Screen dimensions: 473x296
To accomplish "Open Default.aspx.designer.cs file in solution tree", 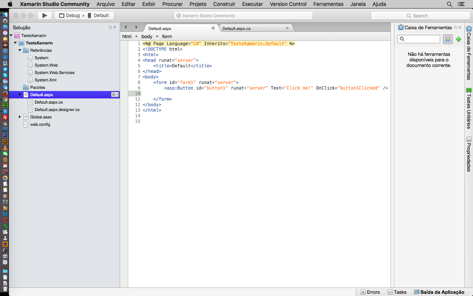I will coord(57,110).
